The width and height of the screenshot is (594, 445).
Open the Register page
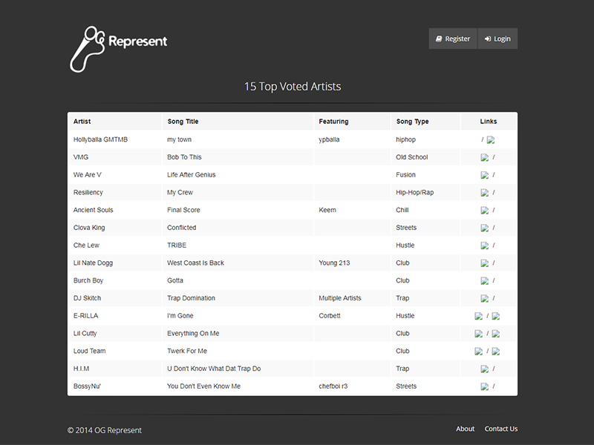point(453,39)
